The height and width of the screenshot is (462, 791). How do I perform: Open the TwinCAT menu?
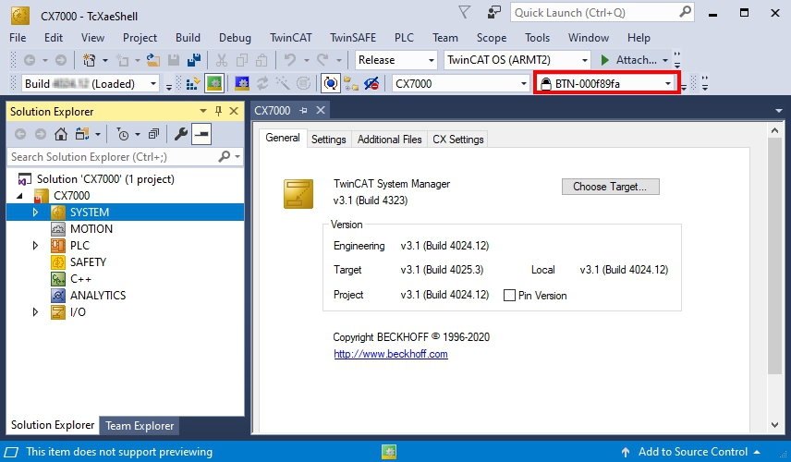tap(290, 38)
